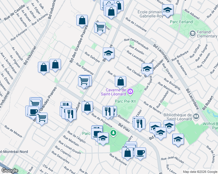This screenshot has height=174, width=218.
Task: Open the shopping bag marker left of Narbonne coffee marker
Action: coord(128,153)
